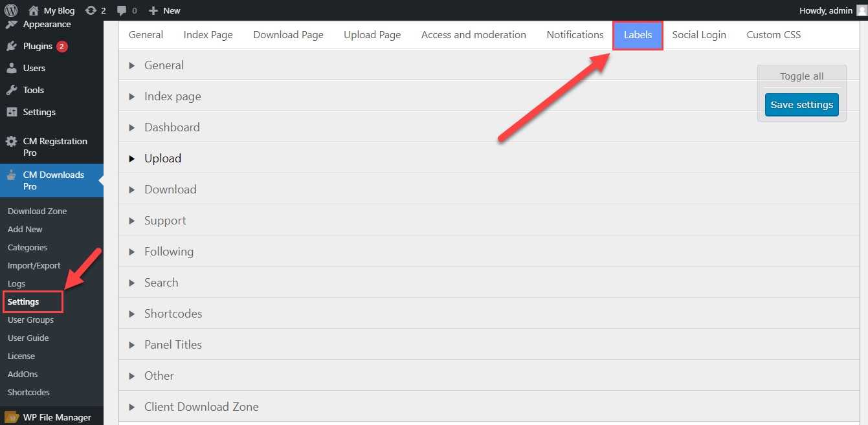Expand the General labels section

click(x=489, y=65)
